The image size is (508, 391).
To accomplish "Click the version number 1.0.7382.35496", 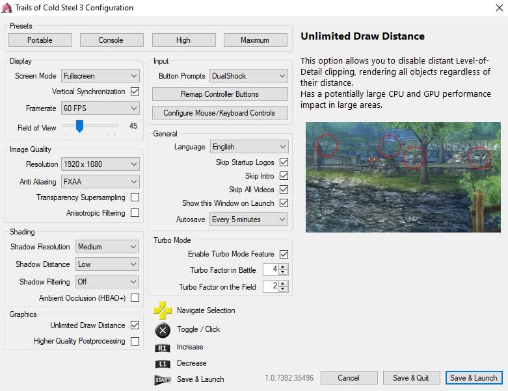I will click(x=289, y=378).
